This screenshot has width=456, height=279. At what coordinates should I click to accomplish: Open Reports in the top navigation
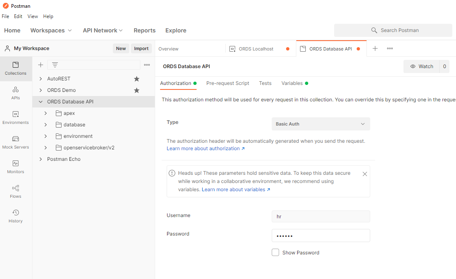(x=144, y=30)
